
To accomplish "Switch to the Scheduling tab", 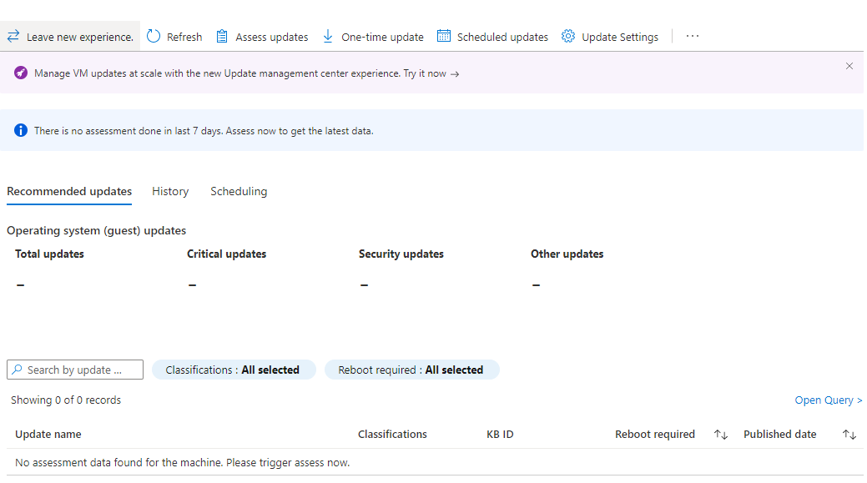I will coord(239,191).
